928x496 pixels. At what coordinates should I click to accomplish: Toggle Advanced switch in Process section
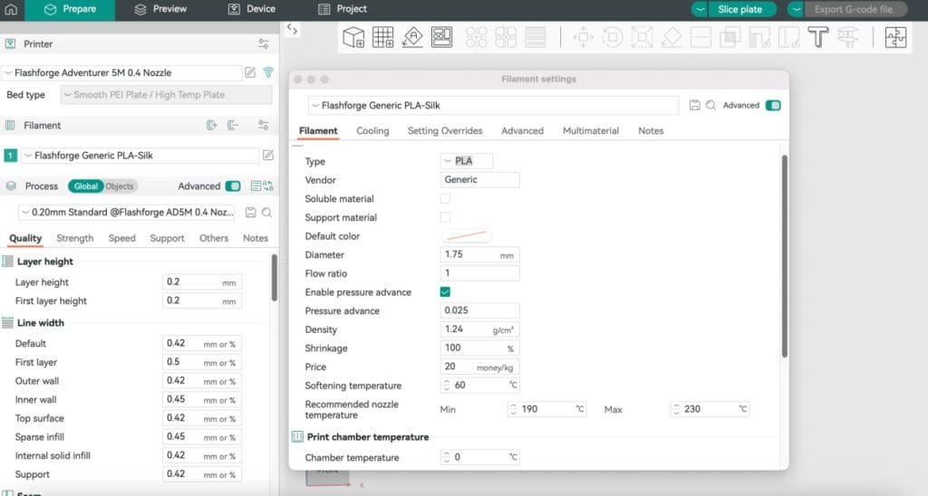(x=233, y=186)
